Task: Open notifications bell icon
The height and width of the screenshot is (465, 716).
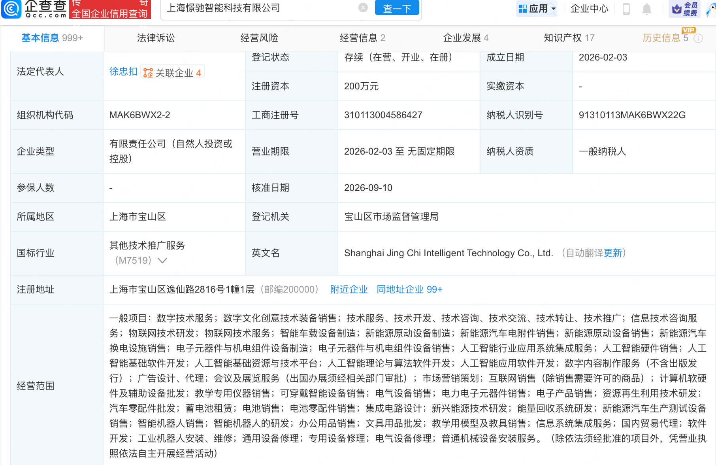Action: (x=647, y=9)
